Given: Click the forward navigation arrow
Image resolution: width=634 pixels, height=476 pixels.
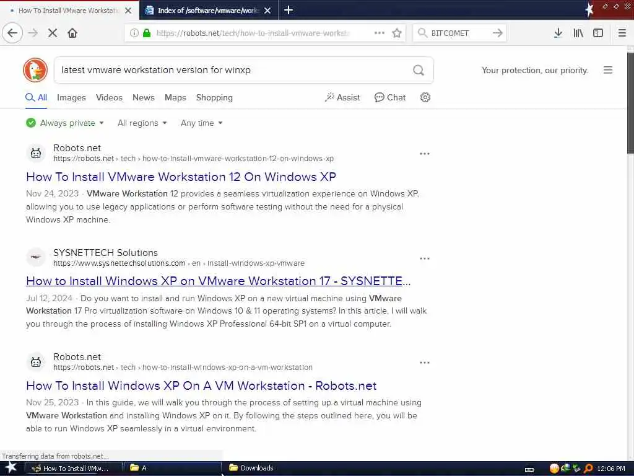Looking at the screenshot, I should pyautogui.click(x=33, y=33).
